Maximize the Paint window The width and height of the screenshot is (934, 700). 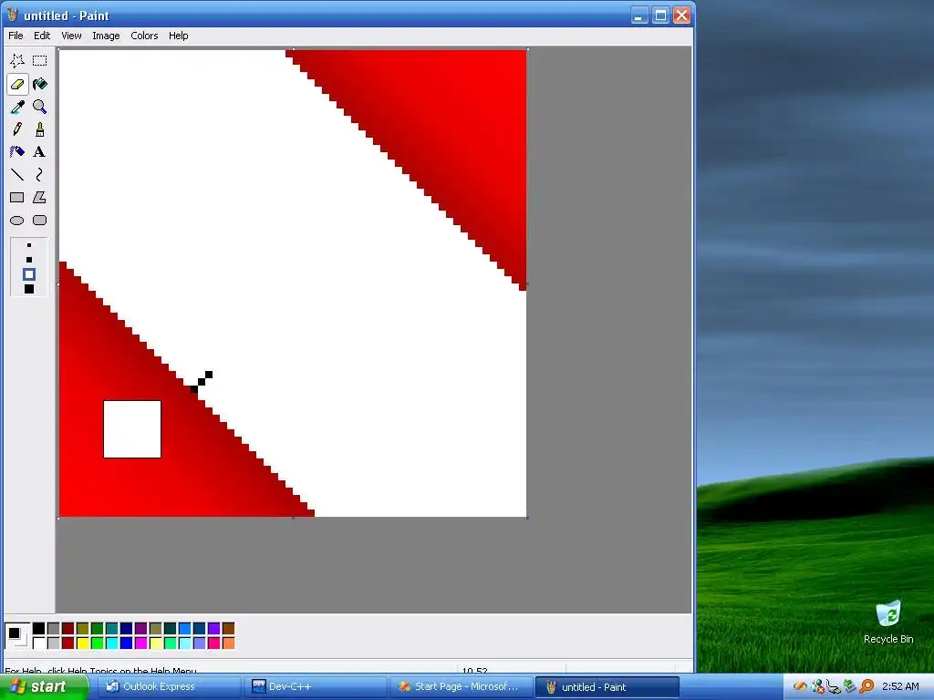point(660,15)
